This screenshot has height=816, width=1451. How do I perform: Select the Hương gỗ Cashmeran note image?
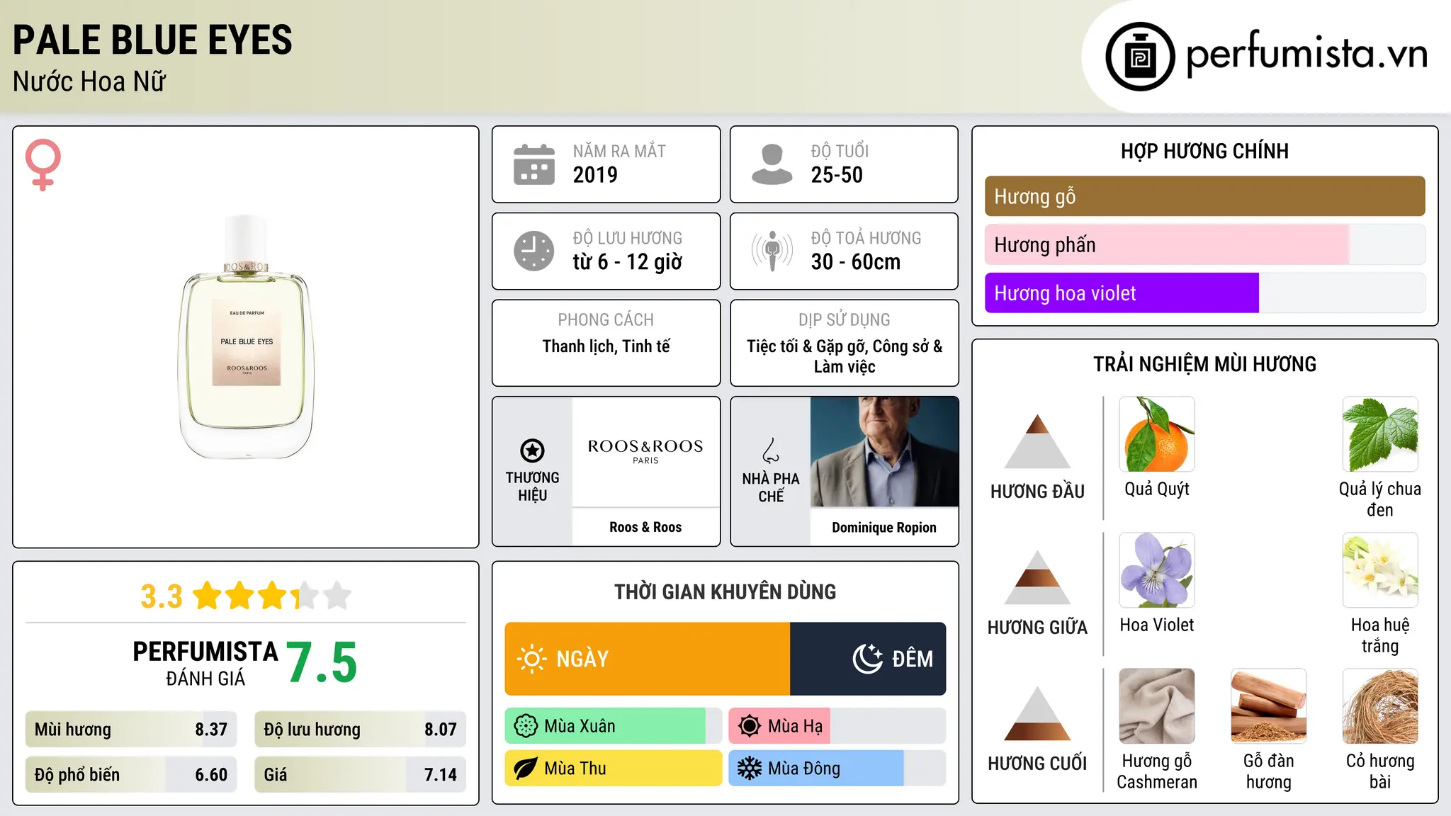(x=1157, y=706)
